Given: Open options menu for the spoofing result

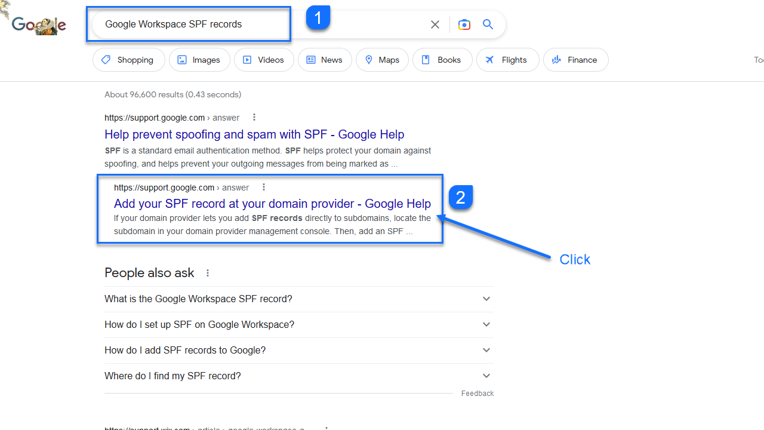Looking at the screenshot, I should pyautogui.click(x=254, y=118).
